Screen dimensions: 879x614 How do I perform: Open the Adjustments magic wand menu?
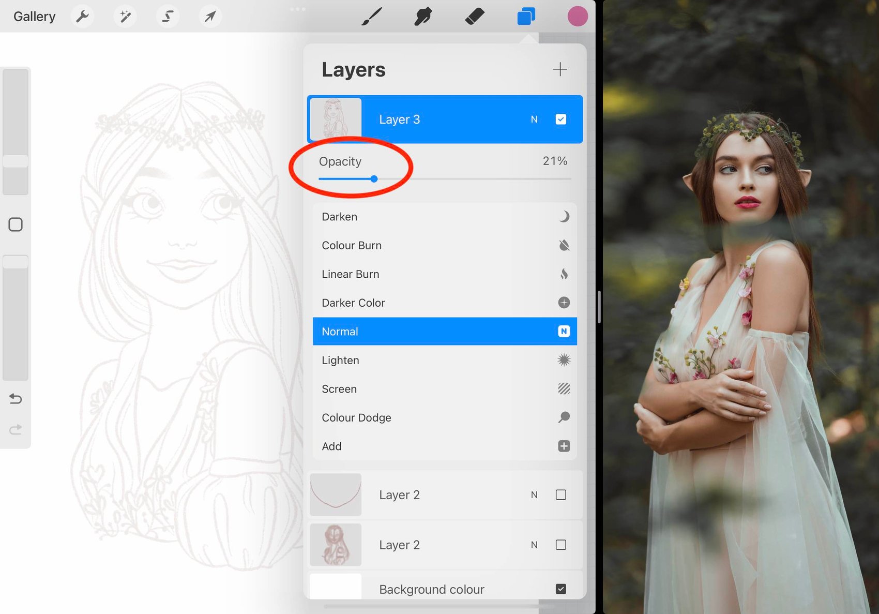(x=125, y=17)
